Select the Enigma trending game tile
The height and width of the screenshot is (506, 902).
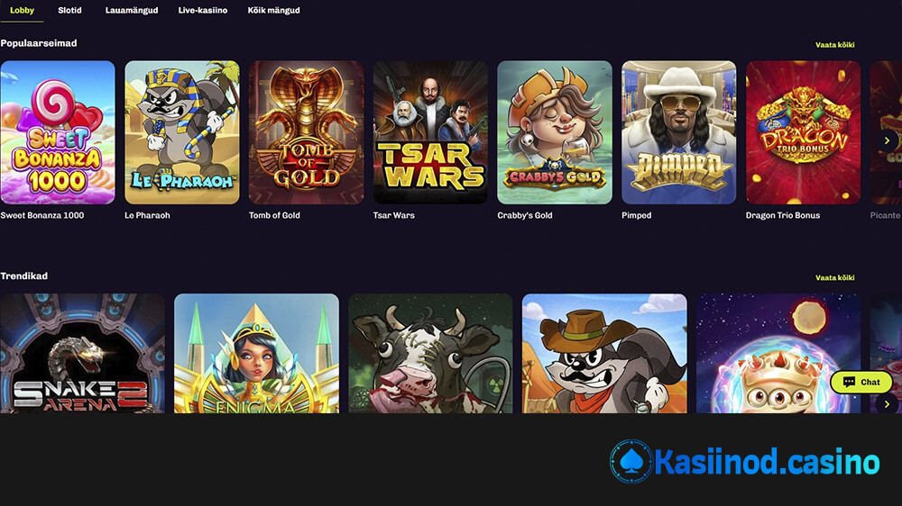(x=256, y=353)
